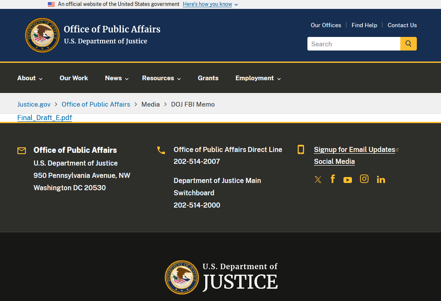Go to Justice.gov breadcrumb link
Viewport: 441px width, 301px height.
(x=34, y=104)
